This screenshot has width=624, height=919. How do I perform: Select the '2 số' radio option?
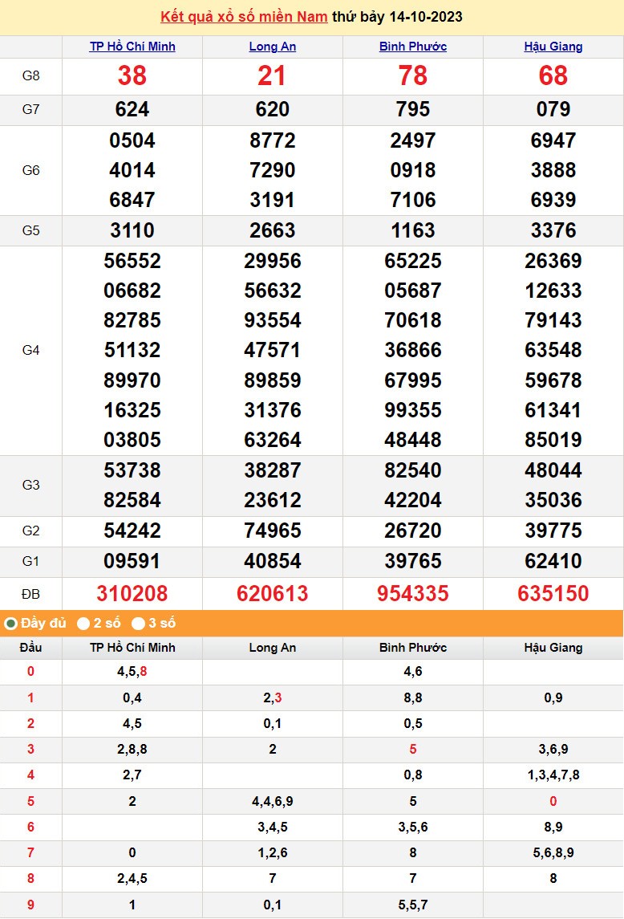(83, 624)
